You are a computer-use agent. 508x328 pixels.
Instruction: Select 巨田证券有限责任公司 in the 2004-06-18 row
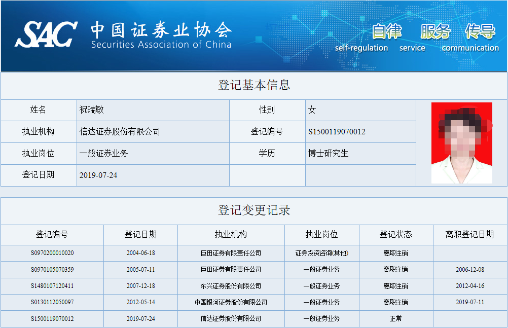pyautogui.click(x=231, y=253)
